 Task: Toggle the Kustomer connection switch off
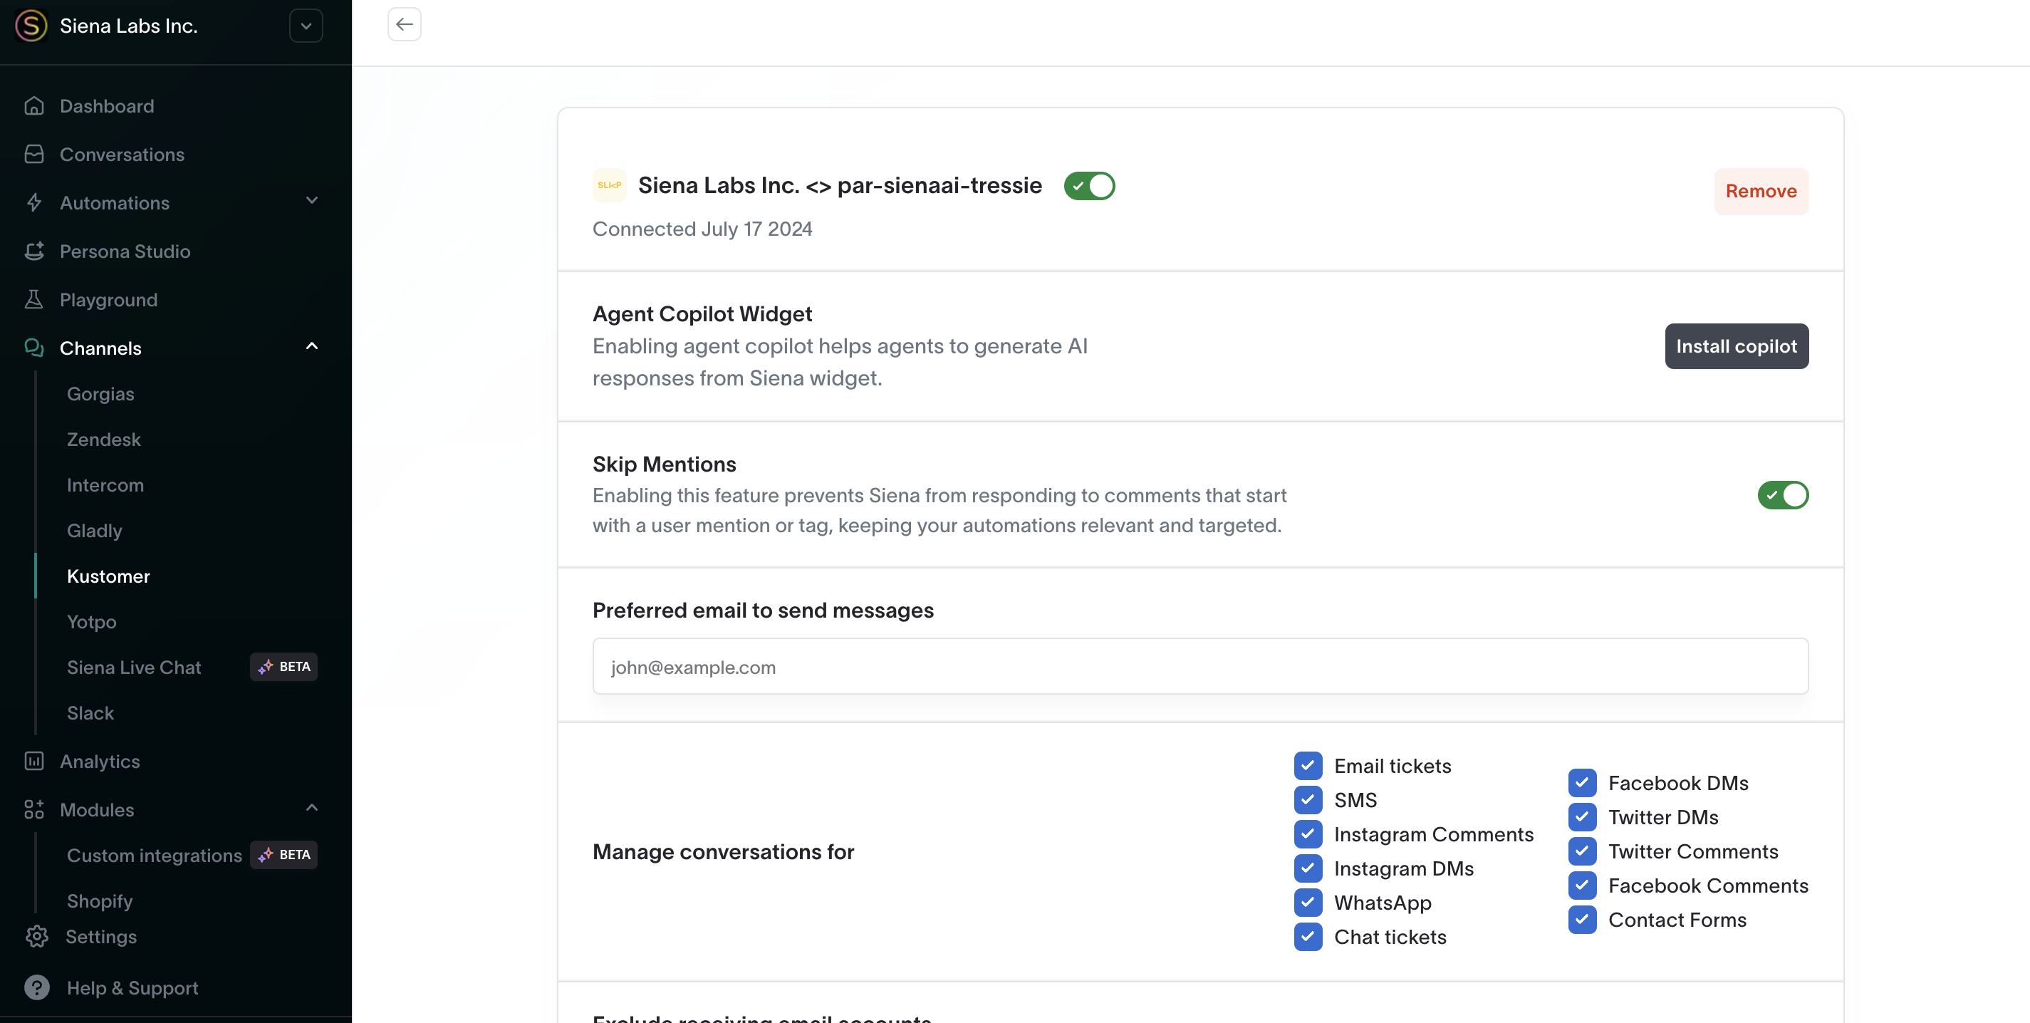(x=1089, y=186)
